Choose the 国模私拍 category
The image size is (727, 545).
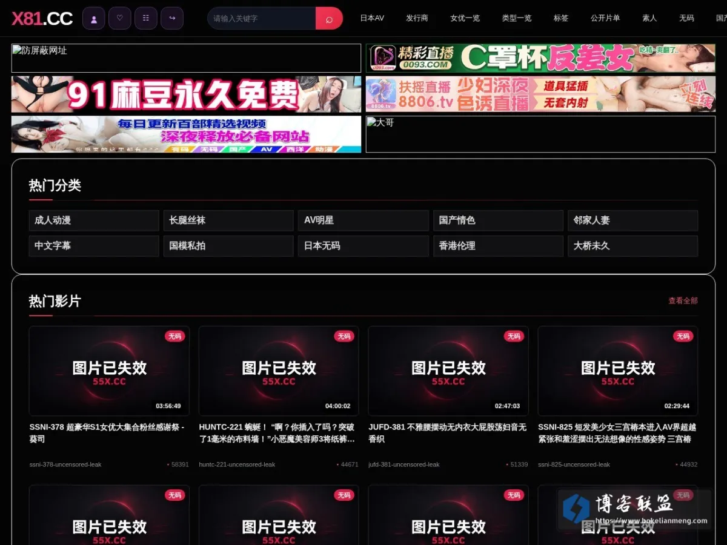(x=228, y=246)
